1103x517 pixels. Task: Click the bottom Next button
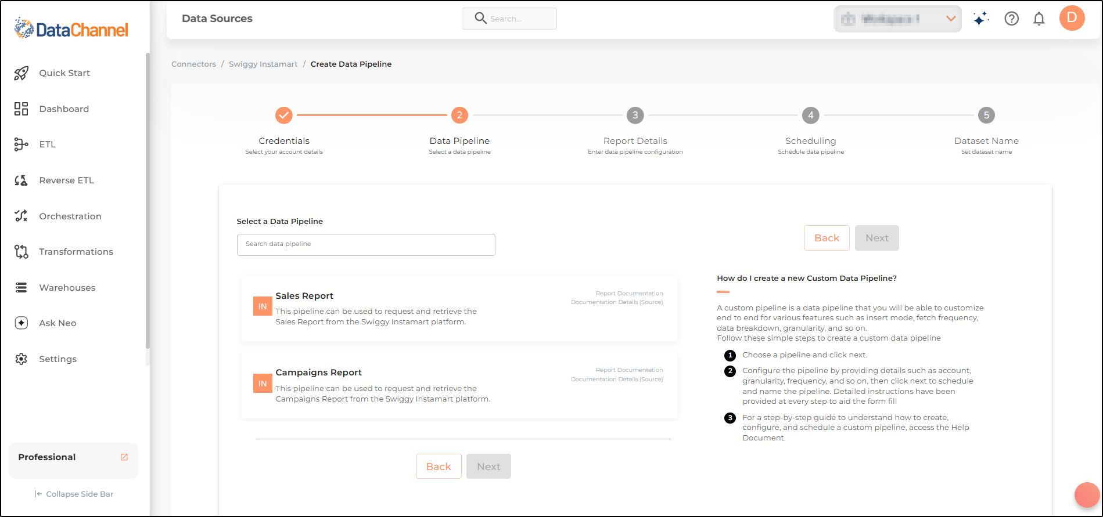[x=488, y=467]
